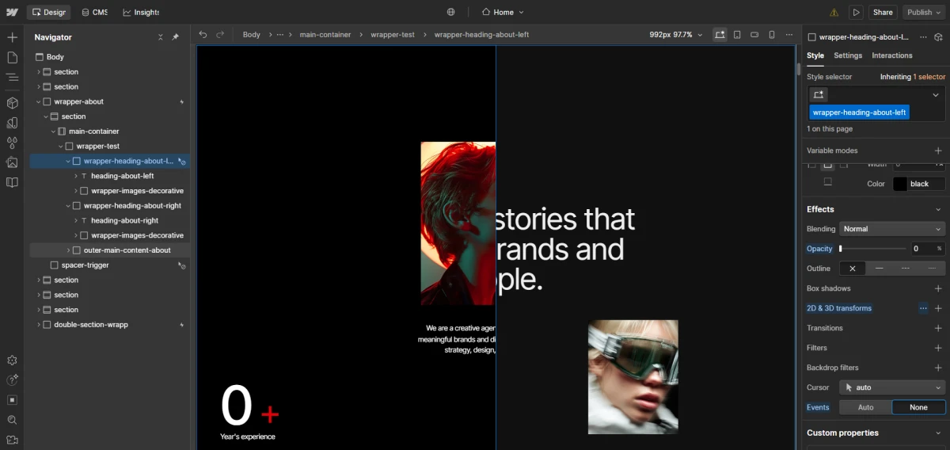Image resolution: width=950 pixels, height=450 pixels.
Task: Preview the site with play button
Action: pos(856,12)
